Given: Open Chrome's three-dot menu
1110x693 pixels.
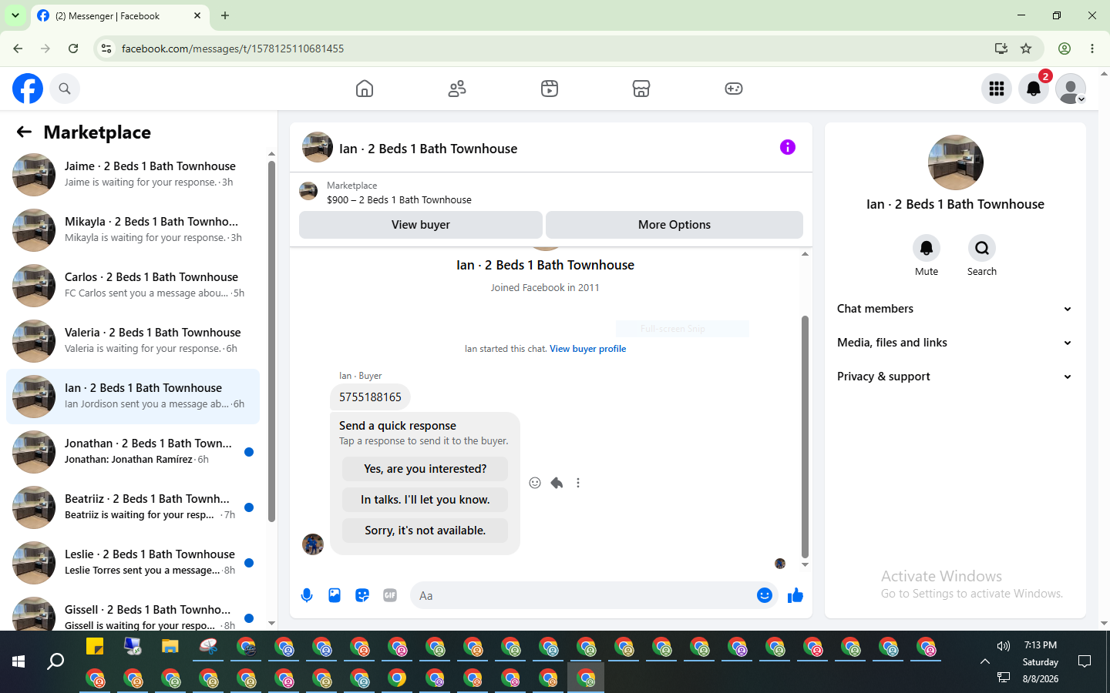Looking at the screenshot, I should click(1092, 49).
